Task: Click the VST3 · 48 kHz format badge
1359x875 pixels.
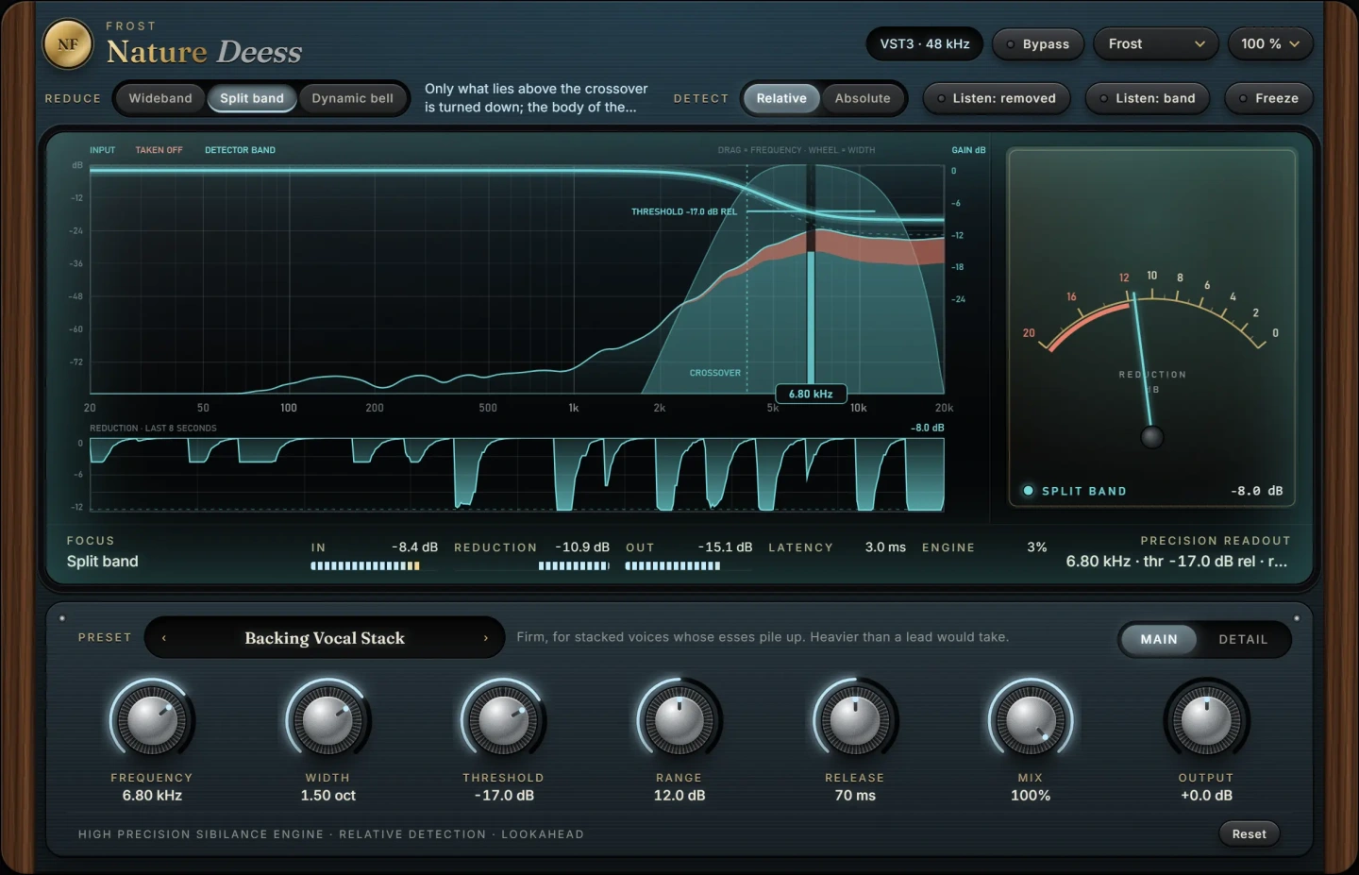Action: point(925,44)
